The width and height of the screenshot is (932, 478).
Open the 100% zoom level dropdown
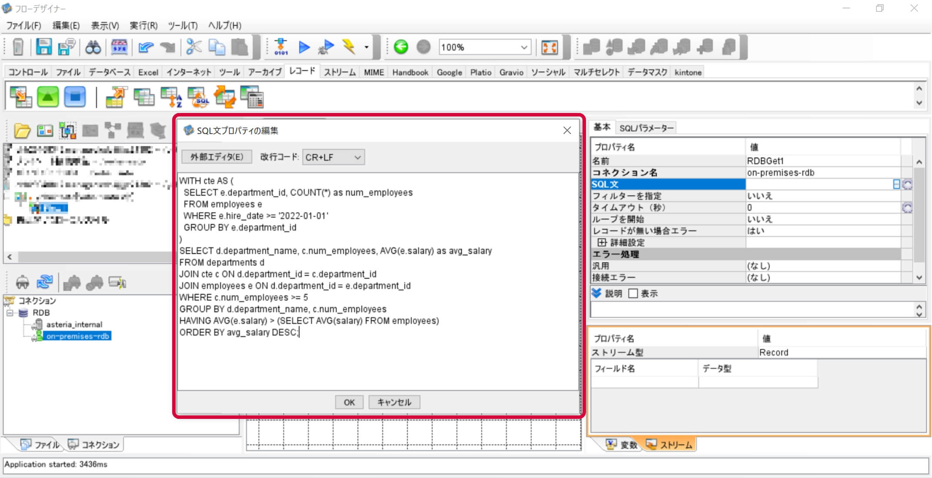pos(524,47)
